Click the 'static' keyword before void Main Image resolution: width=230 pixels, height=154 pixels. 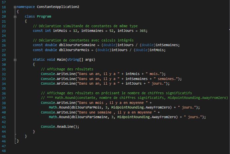39,59
